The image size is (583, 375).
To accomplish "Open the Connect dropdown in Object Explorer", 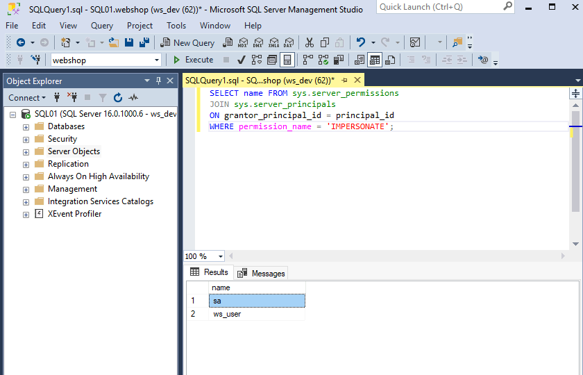I will click(26, 97).
